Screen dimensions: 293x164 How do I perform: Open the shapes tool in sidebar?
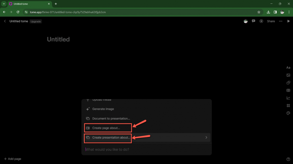288,83
